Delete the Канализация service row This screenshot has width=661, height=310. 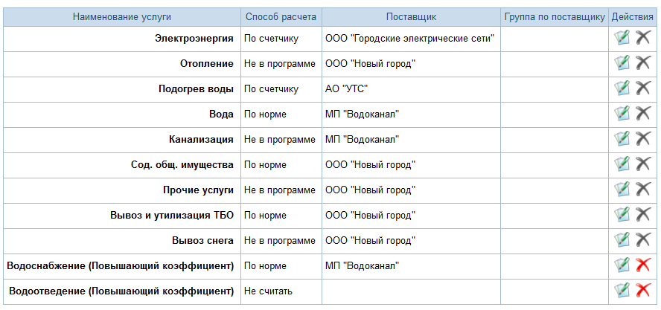(643, 139)
